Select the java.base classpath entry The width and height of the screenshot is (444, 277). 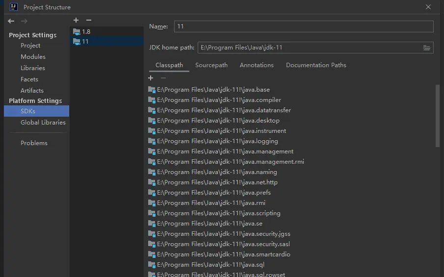coord(213,90)
